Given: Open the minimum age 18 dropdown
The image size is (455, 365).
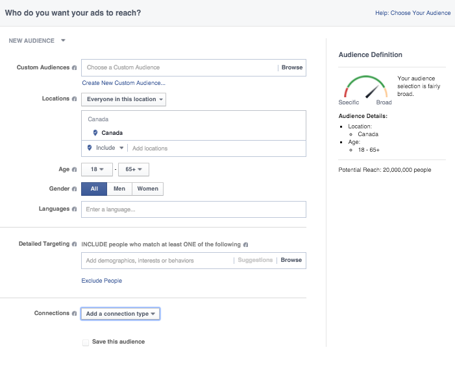Looking at the screenshot, I should (x=95, y=170).
